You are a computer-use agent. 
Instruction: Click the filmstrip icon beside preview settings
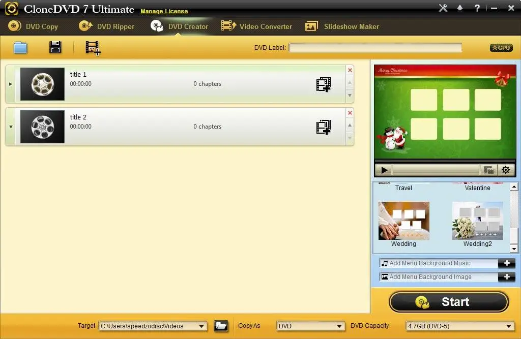[488, 170]
